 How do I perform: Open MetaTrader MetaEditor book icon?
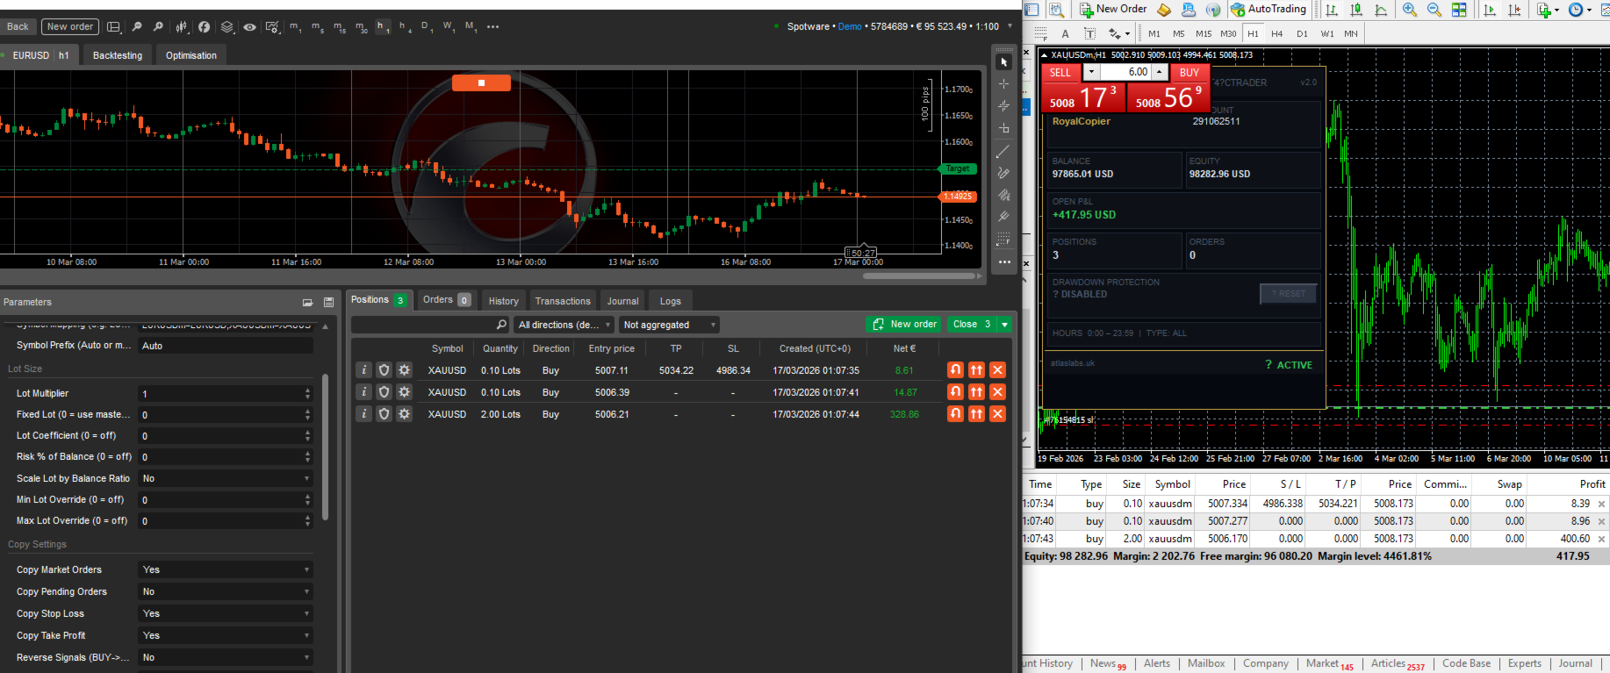(1164, 10)
